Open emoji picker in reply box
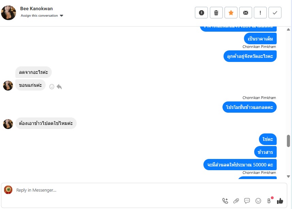The height and width of the screenshot is (209, 292). 258,201
